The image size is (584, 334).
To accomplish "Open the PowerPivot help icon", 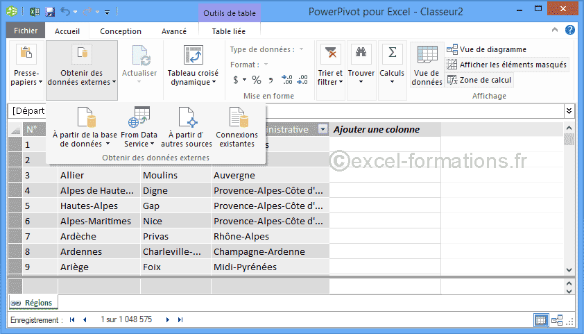I will click(x=570, y=30).
